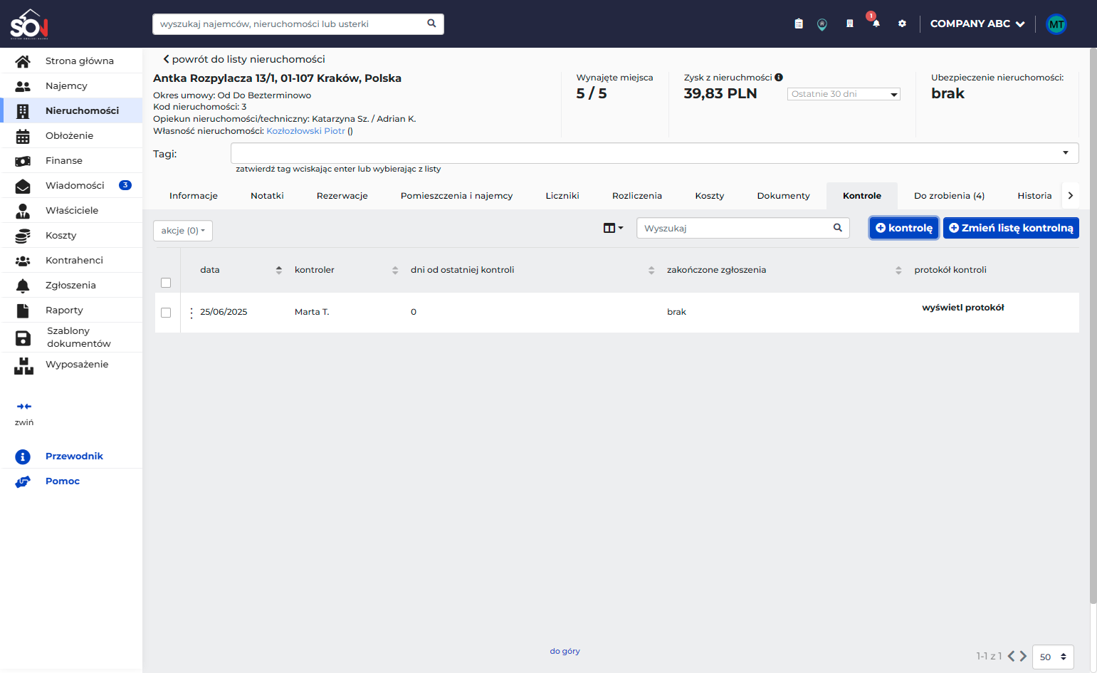
Task: Click the SON logo
Action: point(29,24)
